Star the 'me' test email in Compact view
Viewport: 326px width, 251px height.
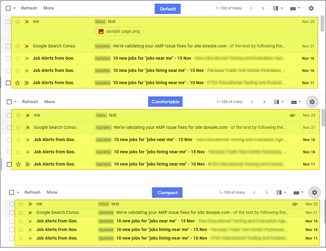coord(21,204)
